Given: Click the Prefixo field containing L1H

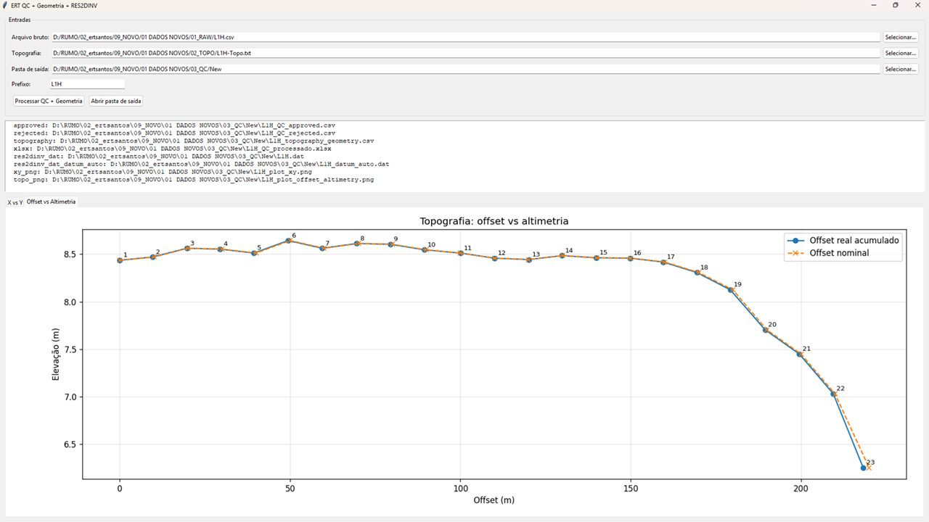Looking at the screenshot, I should click(87, 84).
